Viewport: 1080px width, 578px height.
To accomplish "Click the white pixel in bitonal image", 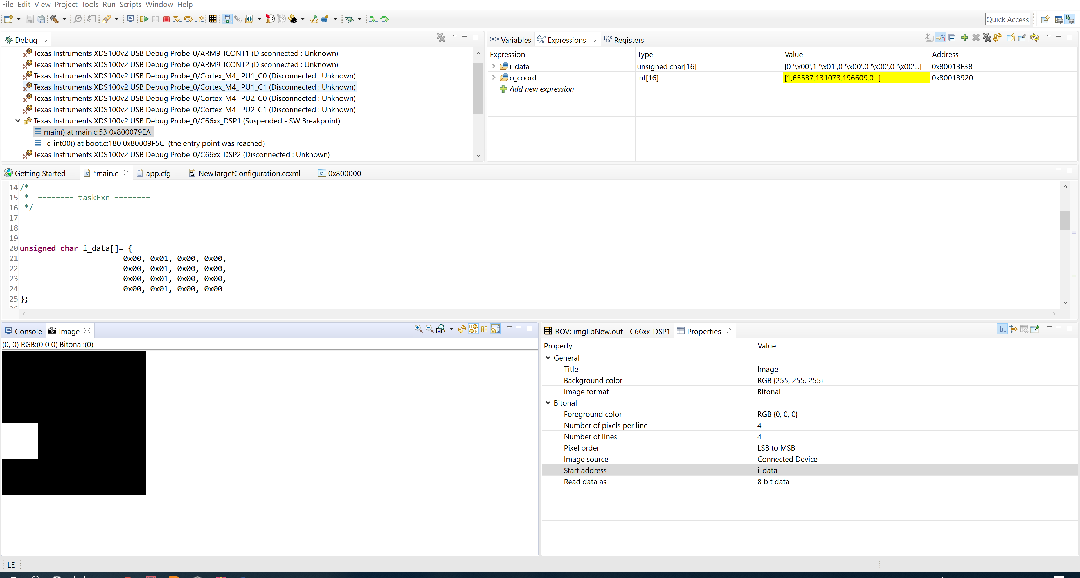I will point(20,441).
